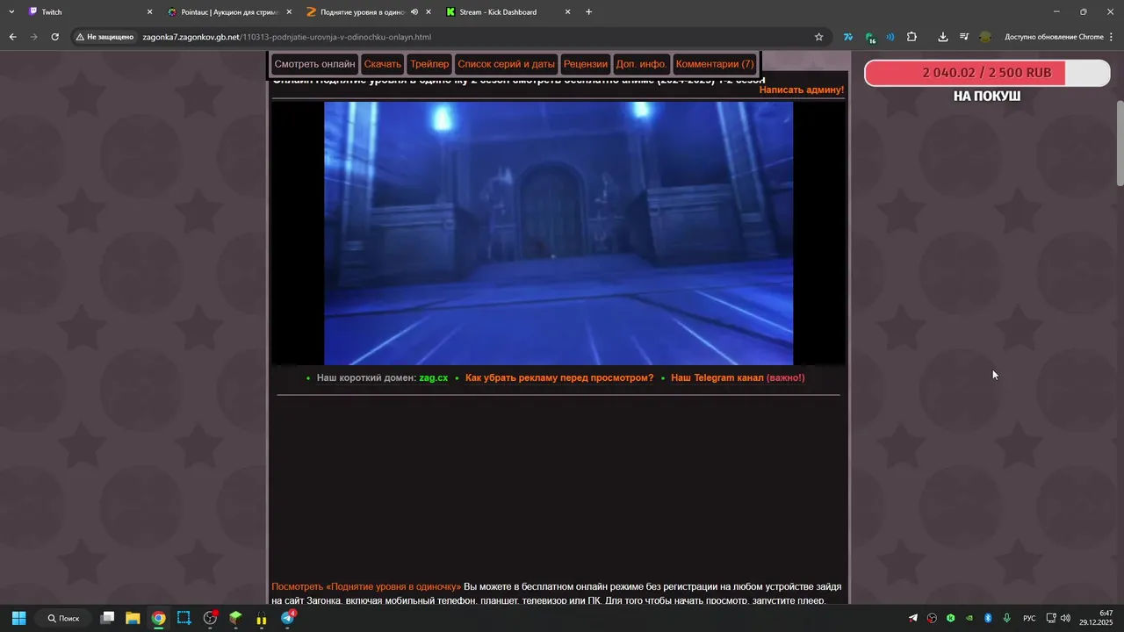Open the Рецензии tab
The width and height of the screenshot is (1124, 632).
click(x=586, y=64)
